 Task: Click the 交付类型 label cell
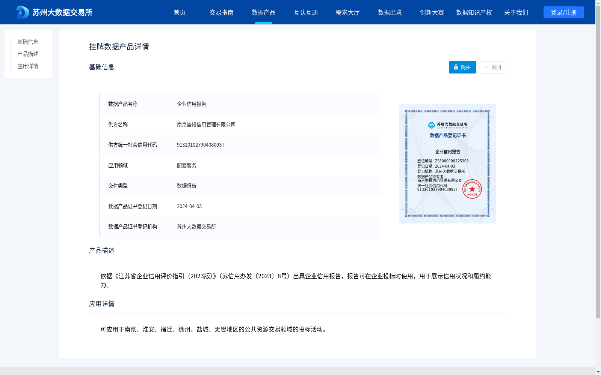point(135,186)
